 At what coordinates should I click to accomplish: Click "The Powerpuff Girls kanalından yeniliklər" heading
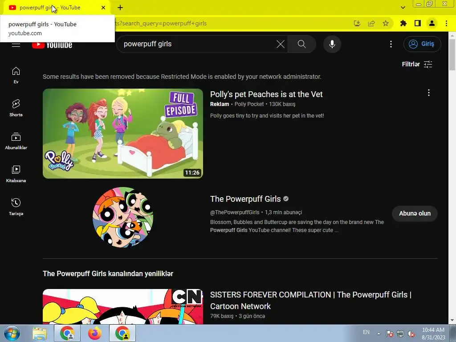108,274
